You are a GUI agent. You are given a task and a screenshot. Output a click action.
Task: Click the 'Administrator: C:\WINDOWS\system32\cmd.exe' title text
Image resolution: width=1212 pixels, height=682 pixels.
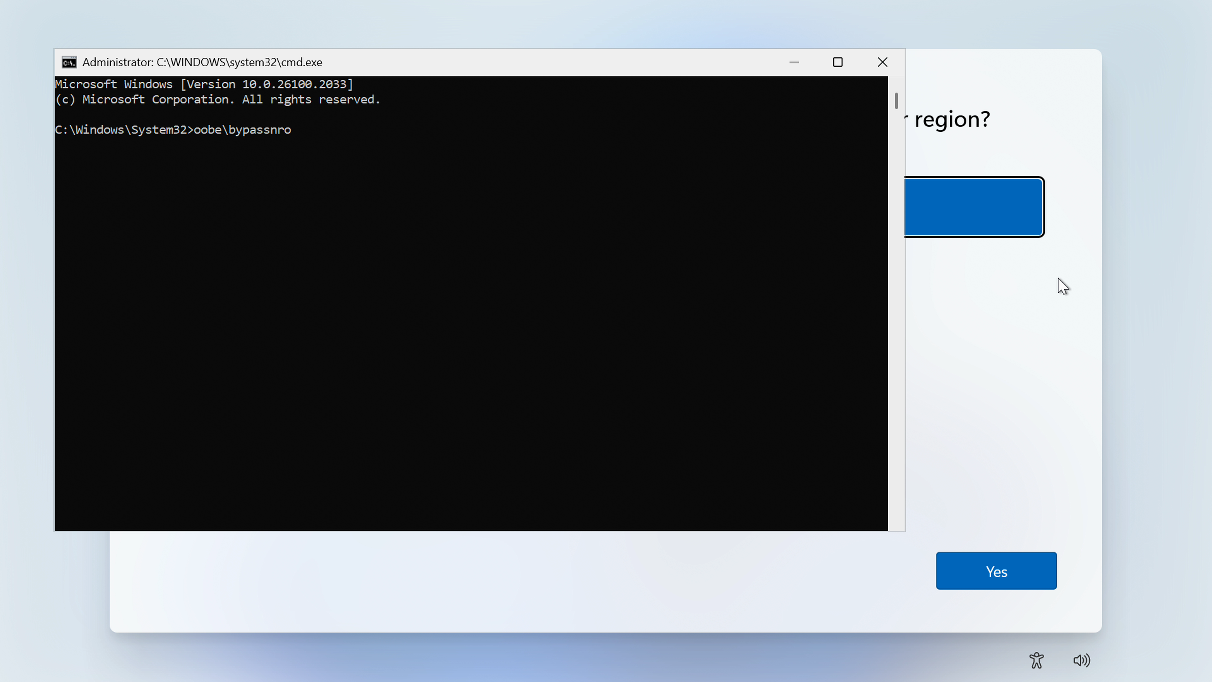coord(202,62)
